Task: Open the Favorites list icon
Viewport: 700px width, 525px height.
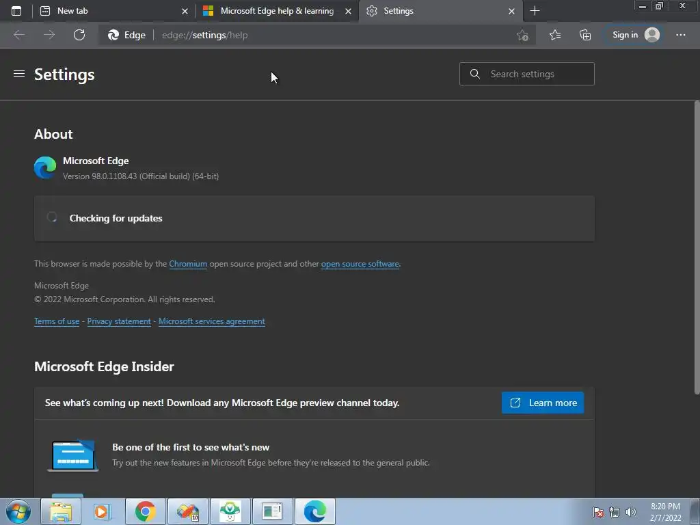Action: click(x=555, y=35)
